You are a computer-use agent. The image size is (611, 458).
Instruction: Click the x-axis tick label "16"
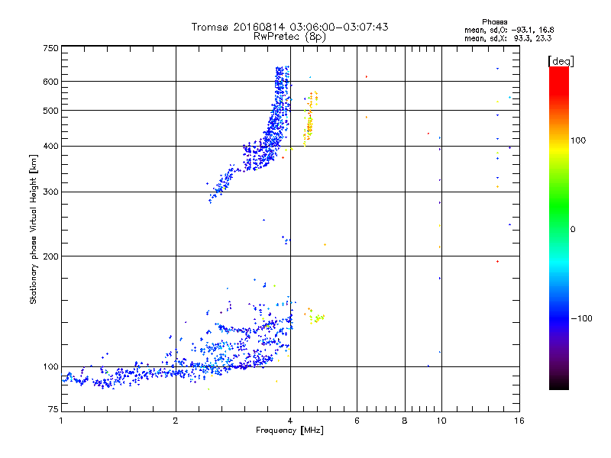tap(519, 421)
